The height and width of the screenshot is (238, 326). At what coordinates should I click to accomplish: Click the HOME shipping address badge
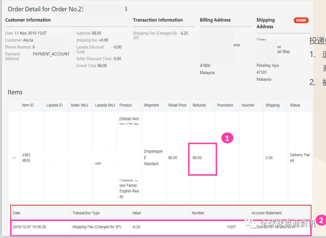pos(301,20)
